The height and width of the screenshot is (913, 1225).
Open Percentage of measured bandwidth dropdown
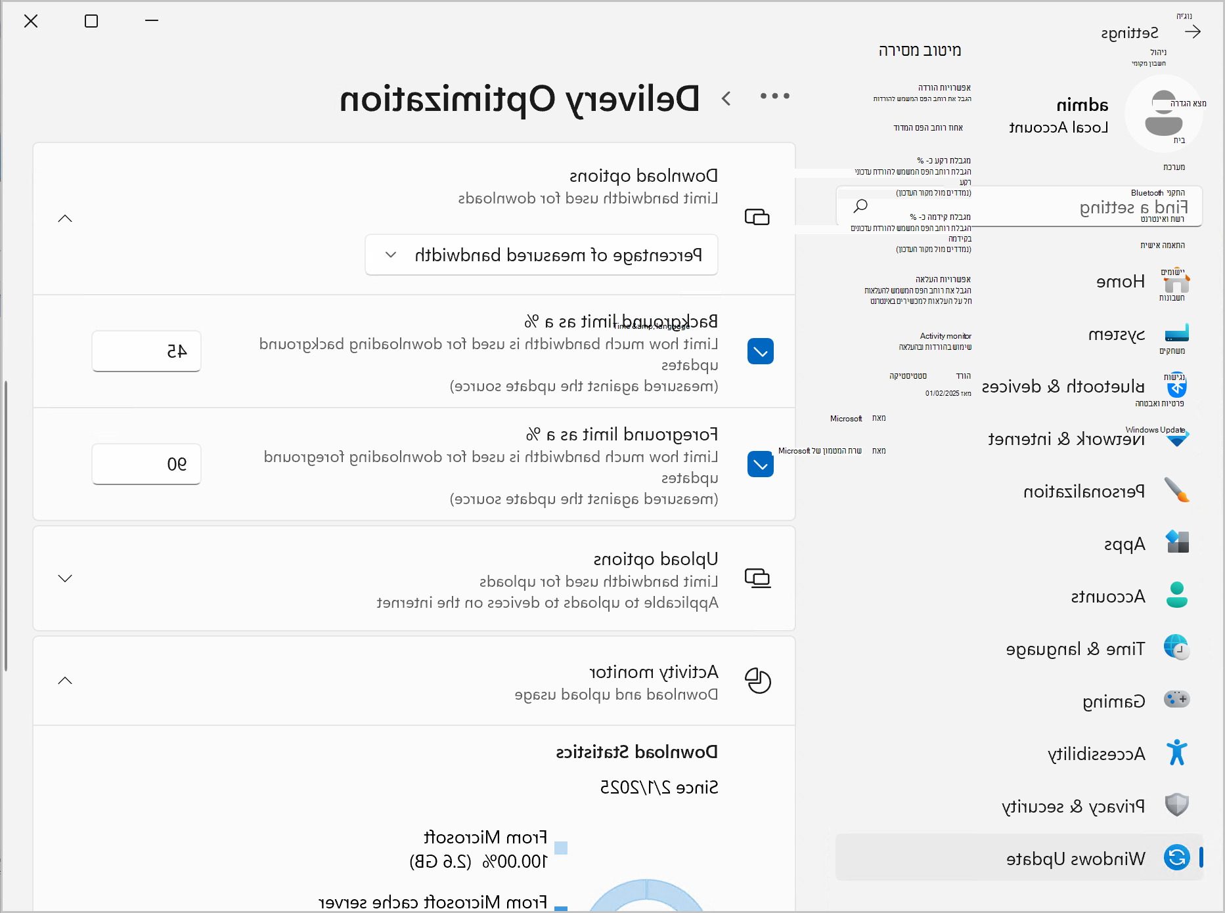541,255
